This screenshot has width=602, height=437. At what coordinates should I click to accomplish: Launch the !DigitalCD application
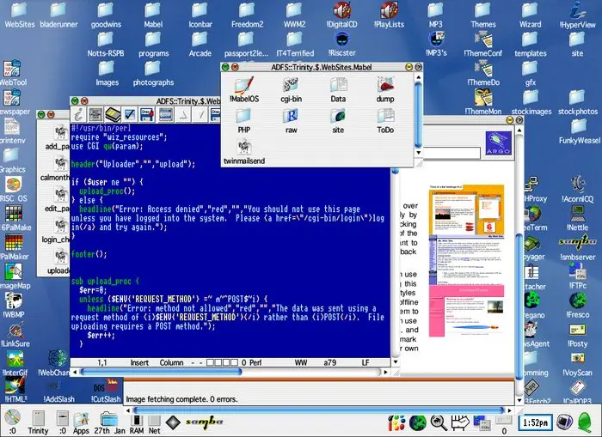(341, 15)
